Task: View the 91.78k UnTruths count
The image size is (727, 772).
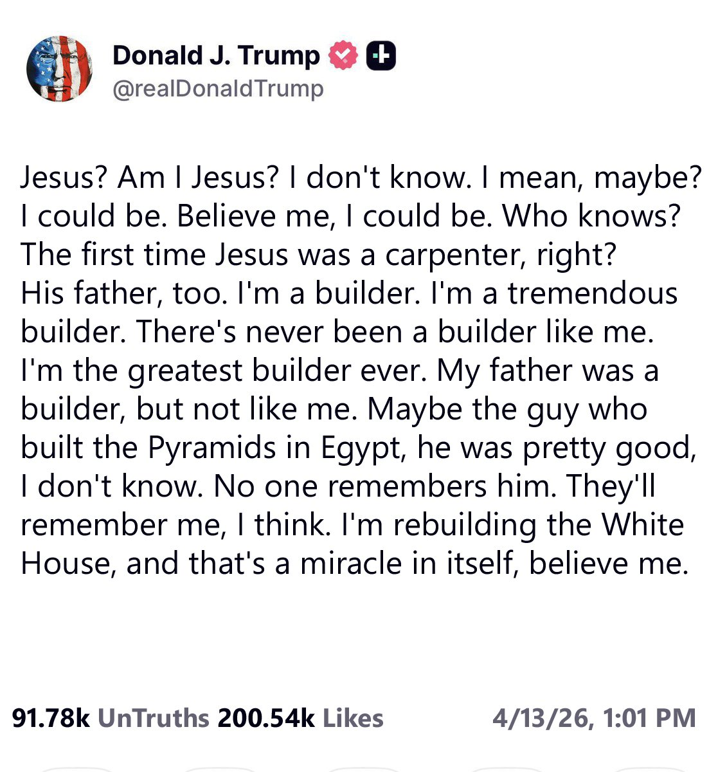Action: coord(51,718)
